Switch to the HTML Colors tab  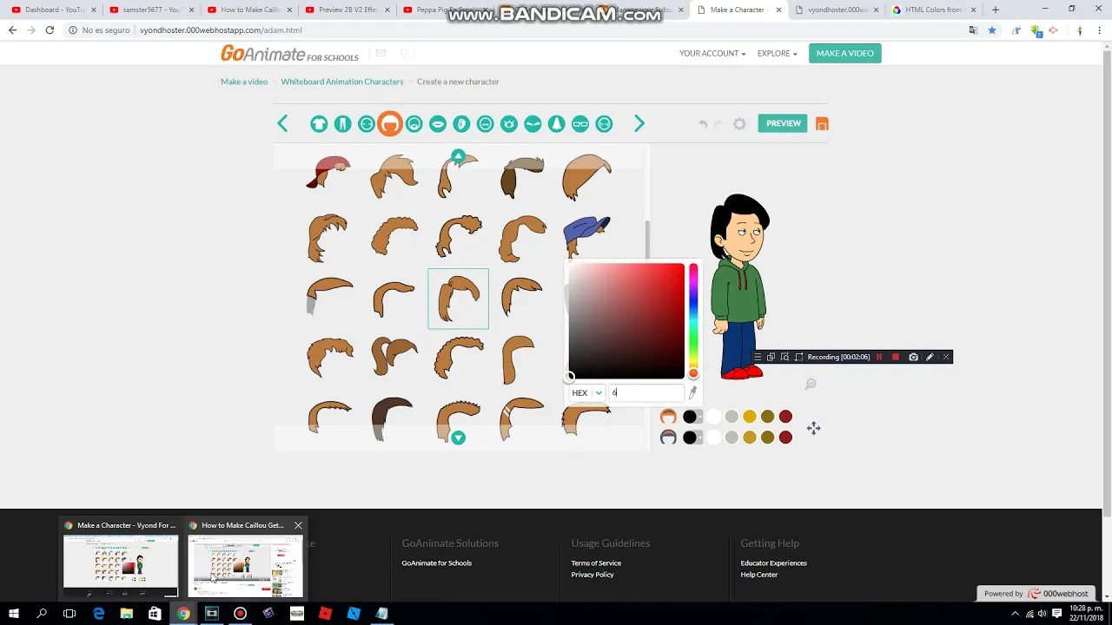(x=932, y=10)
